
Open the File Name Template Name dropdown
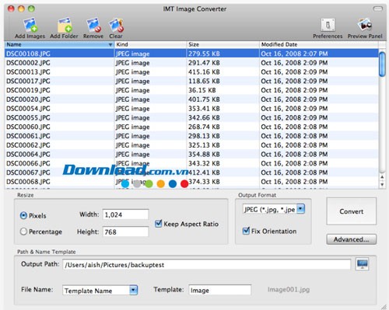tap(100, 291)
